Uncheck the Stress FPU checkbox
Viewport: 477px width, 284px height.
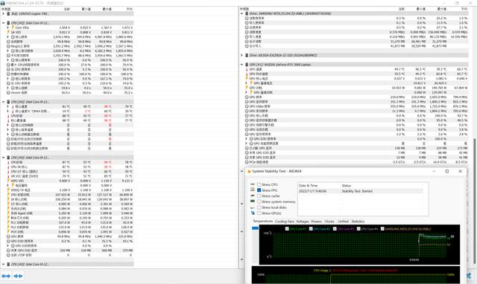pos(259,190)
